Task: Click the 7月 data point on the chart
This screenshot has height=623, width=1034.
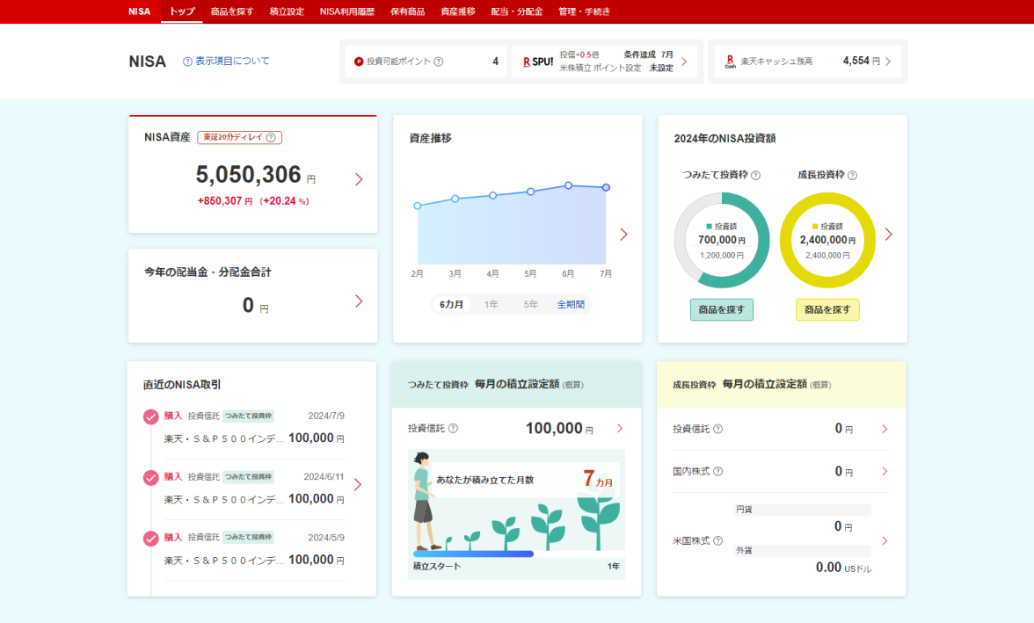Action: (606, 187)
